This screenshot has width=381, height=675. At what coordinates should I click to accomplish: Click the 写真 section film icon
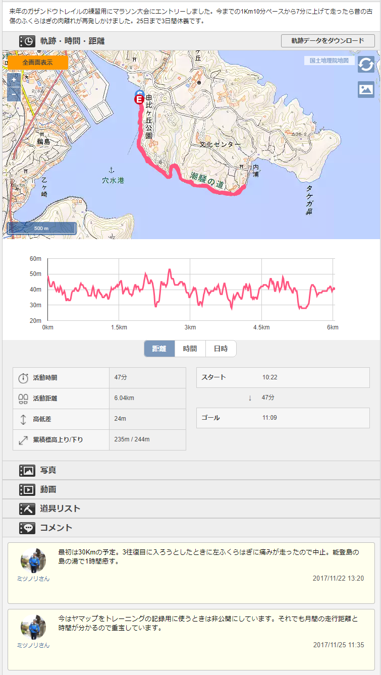(27, 470)
